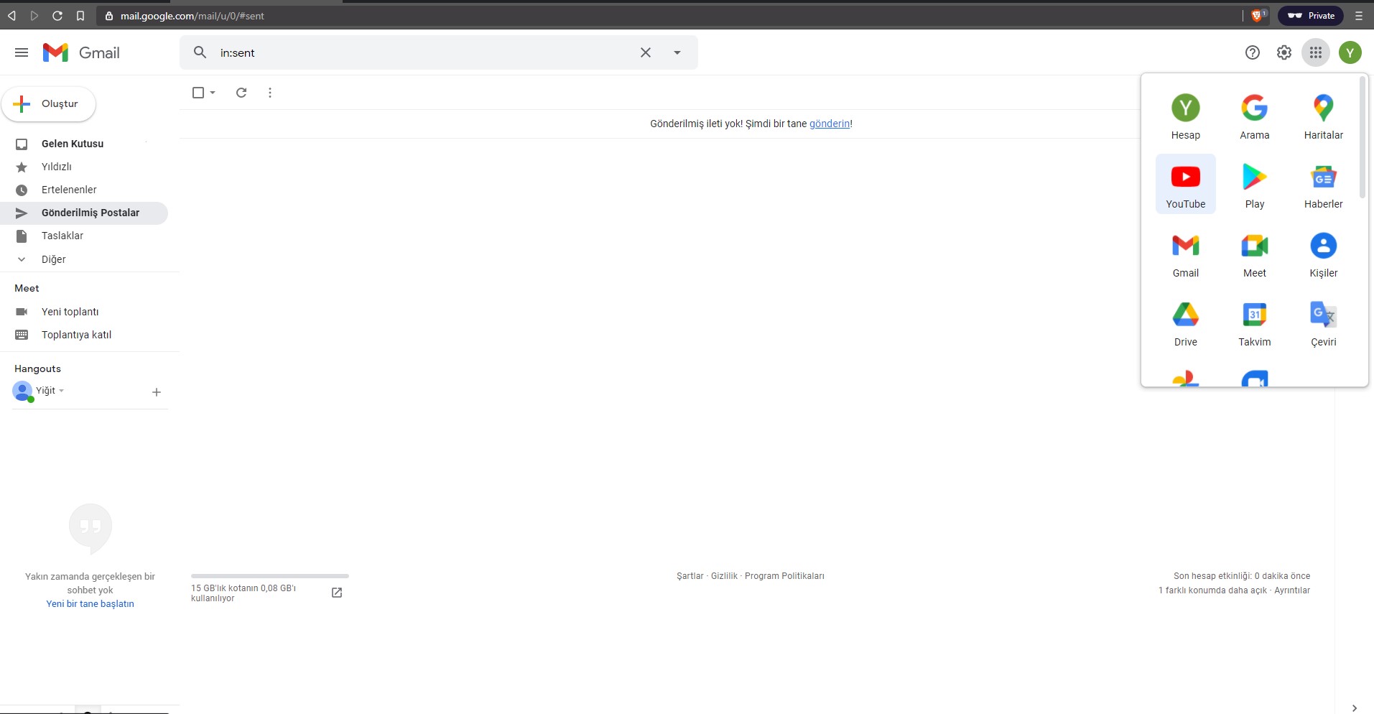Launch Haritalar (Maps) from the apps panel
The image size is (1374, 714).
pos(1323,115)
